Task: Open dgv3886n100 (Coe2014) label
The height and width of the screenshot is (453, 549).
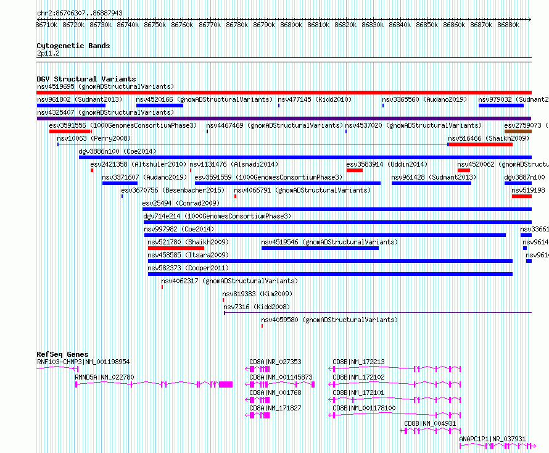Action: (117, 151)
